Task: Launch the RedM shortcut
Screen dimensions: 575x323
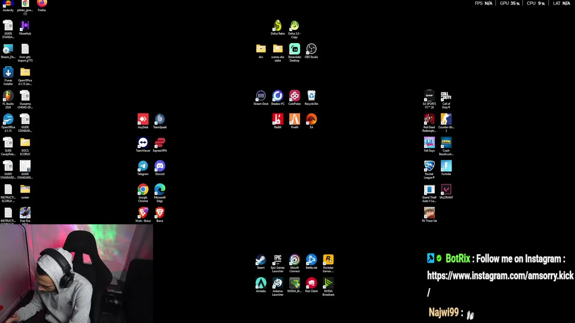Action: (x=278, y=122)
